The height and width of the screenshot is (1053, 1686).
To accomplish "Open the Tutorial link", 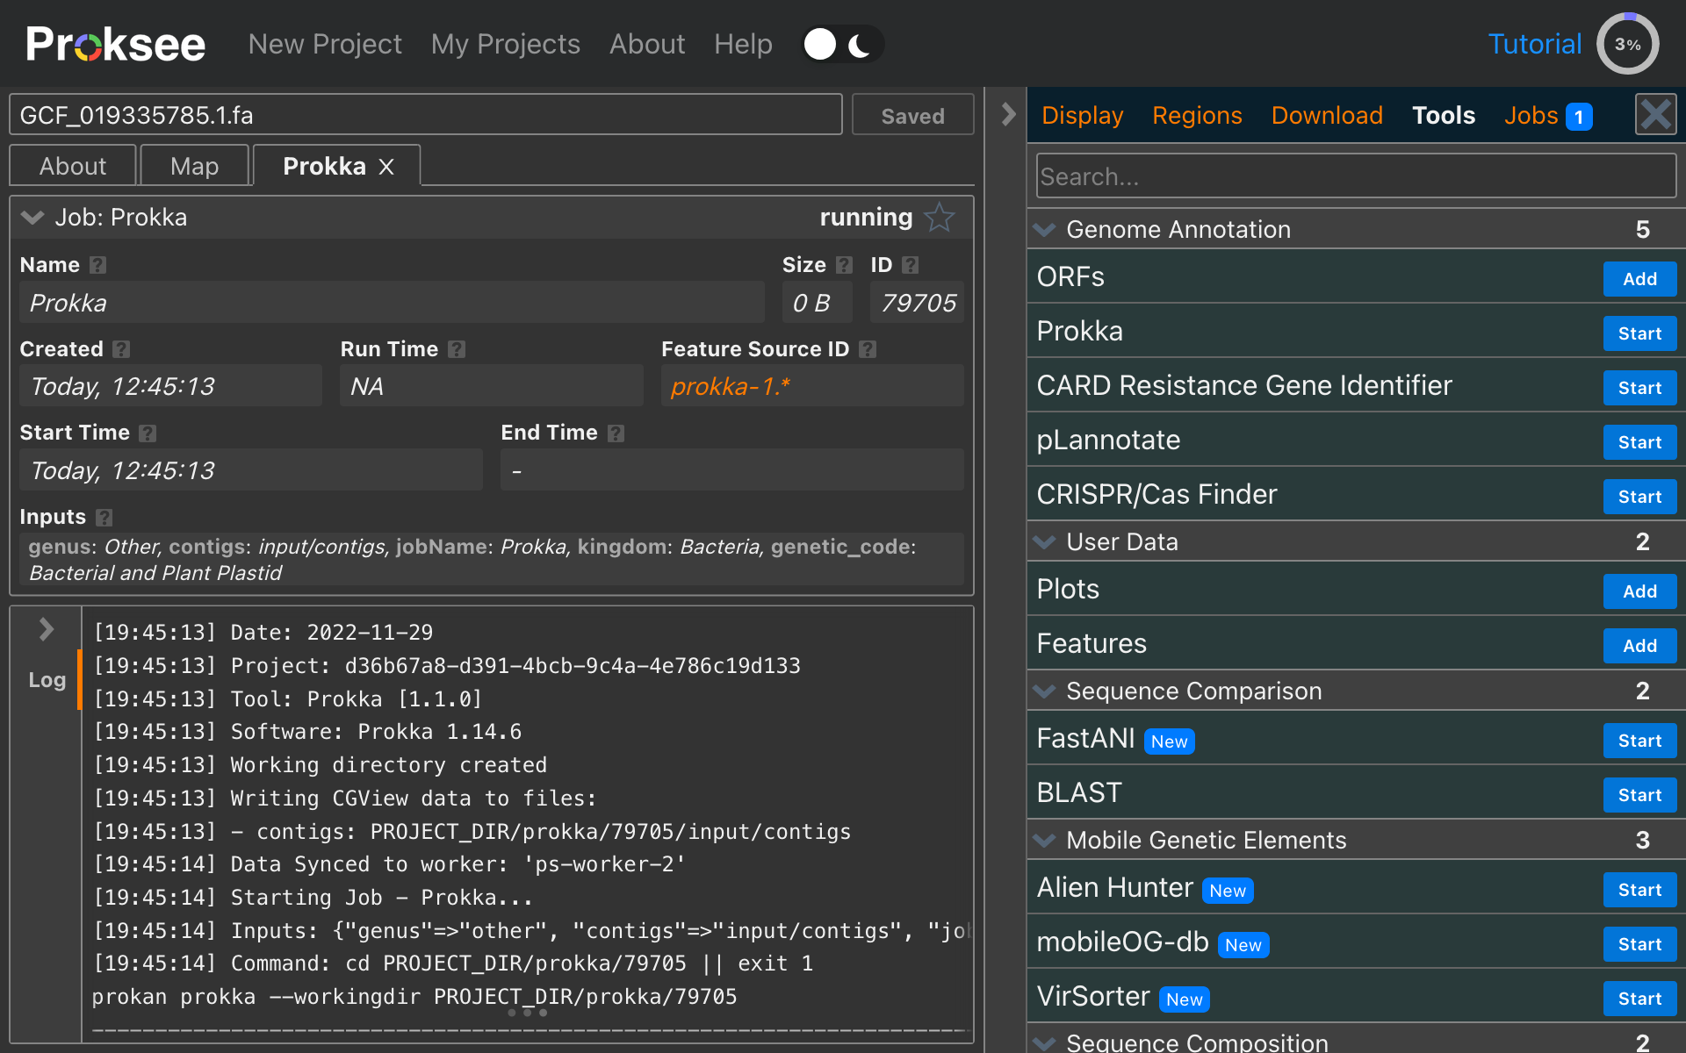I will tap(1534, 44).
